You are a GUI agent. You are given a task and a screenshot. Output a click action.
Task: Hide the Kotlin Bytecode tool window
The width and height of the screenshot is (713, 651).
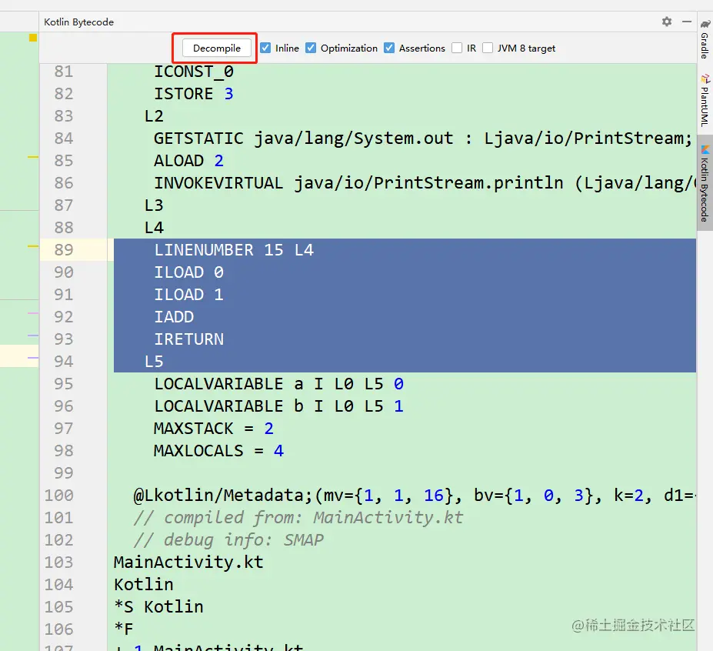[x=687, y=22]
